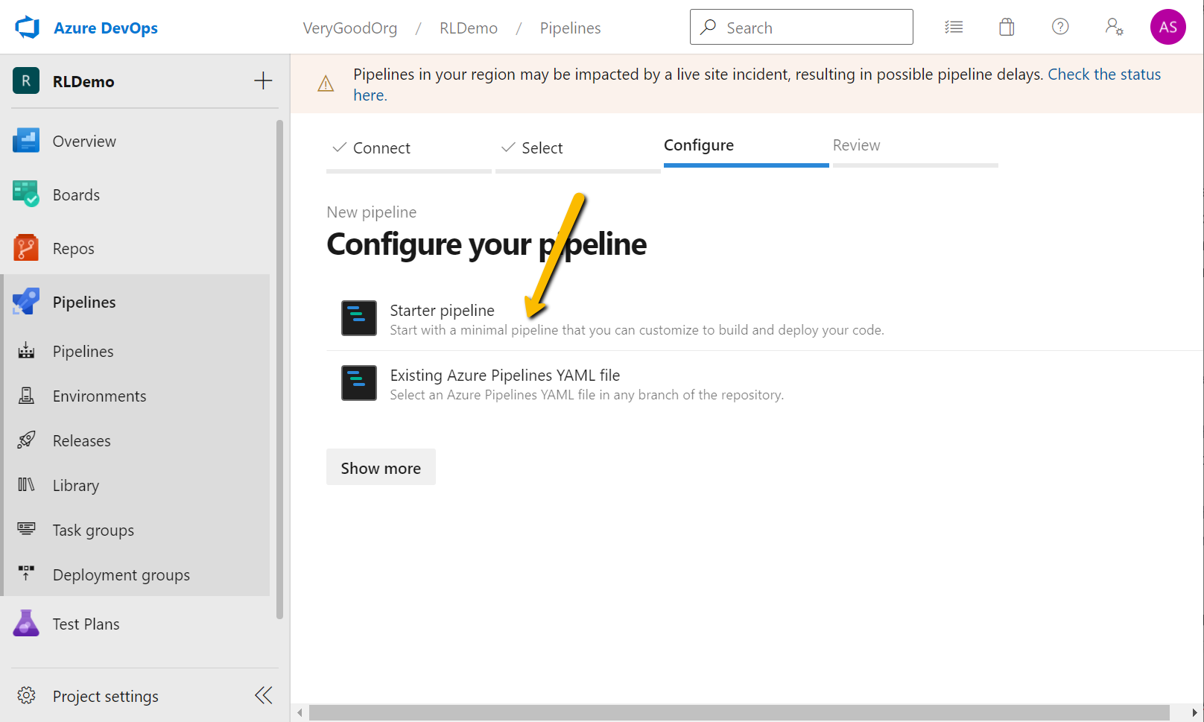Click the sidebar vertical scrollbar
The height and width of the screenshot is (722, 1204).
tap(279, 369)
